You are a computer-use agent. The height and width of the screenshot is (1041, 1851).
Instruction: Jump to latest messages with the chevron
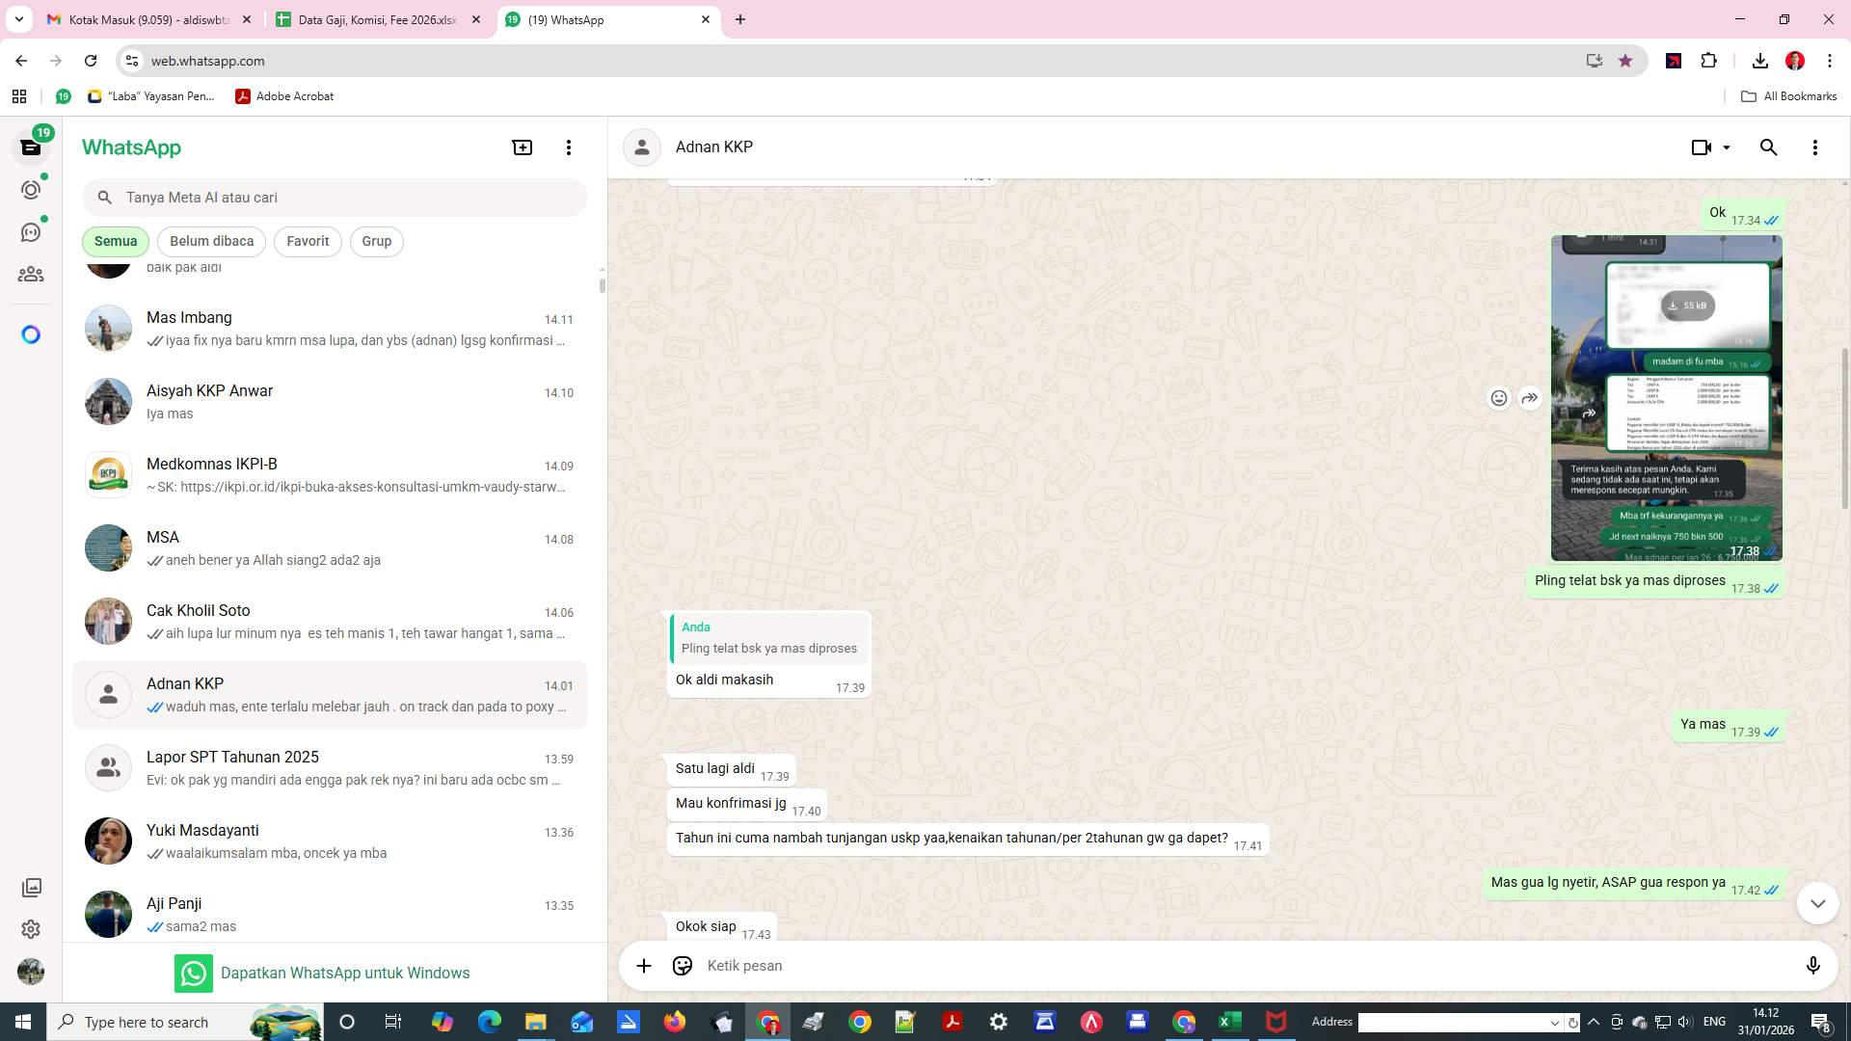pos(1817,903)
